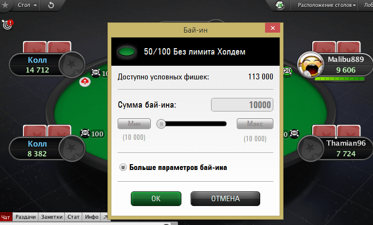Screen dimensions: 373x225
Task: Click the red dealer button chip
Action: 85,82
